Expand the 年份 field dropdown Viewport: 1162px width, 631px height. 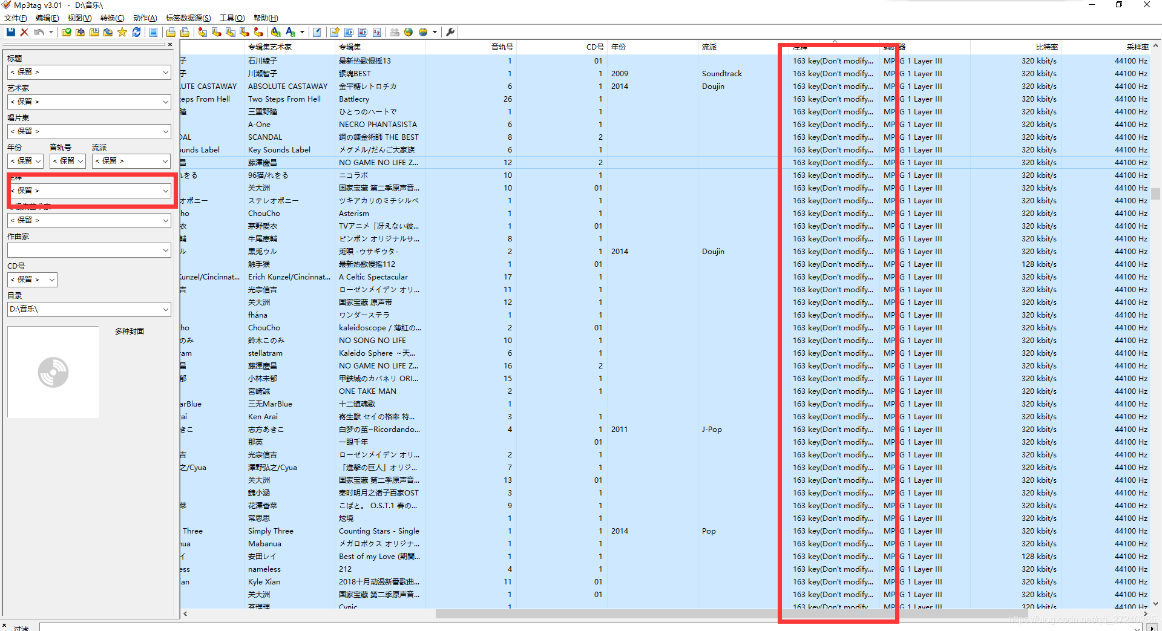pos(38,161)
